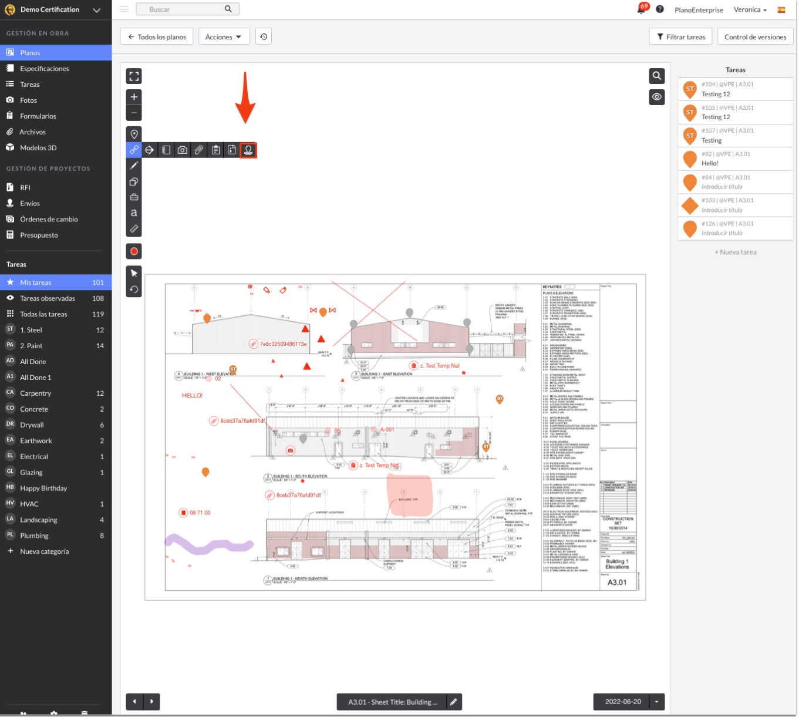
Task: Select the stamp tool icon
Action: point(248,150)
